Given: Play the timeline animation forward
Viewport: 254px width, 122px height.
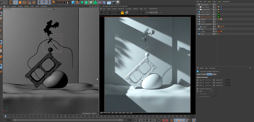Looking at the screenshot, I should tap(147, 120).
